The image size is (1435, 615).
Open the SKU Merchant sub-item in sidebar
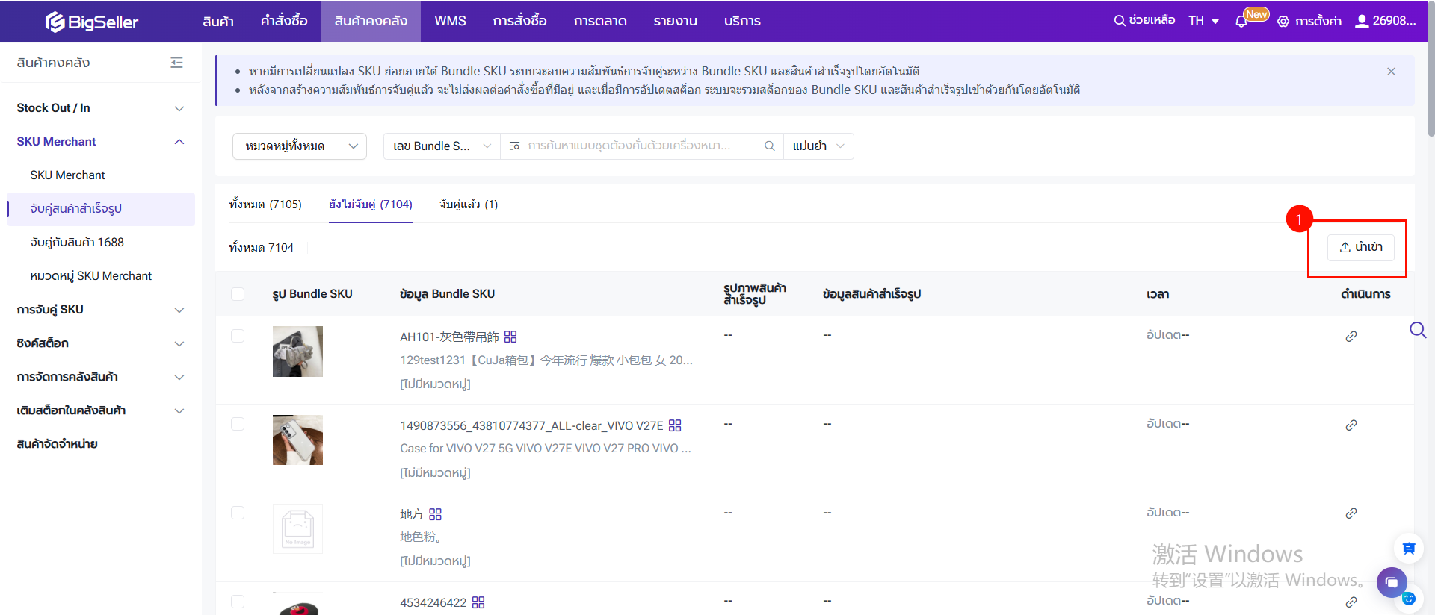click(x=67, y=175)
